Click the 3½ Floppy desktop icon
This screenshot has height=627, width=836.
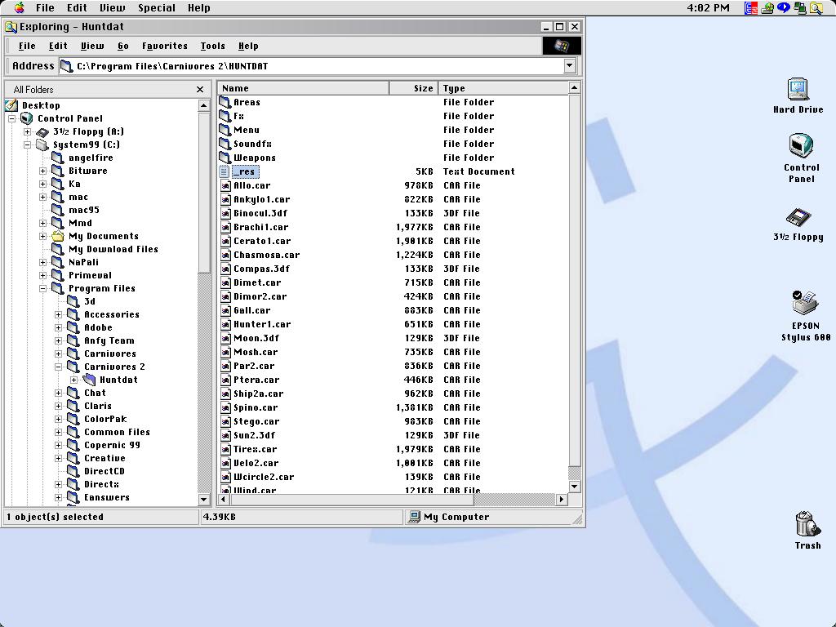[x=798, y=217]
